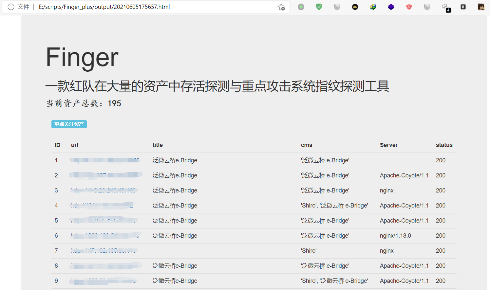Select row 1 title 泛微云桥e-Bridge
The height and width of the screenshot is (290, 490).
[x=175, y=160]
